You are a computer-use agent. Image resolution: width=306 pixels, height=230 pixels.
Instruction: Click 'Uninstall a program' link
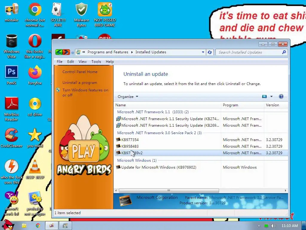79,83
